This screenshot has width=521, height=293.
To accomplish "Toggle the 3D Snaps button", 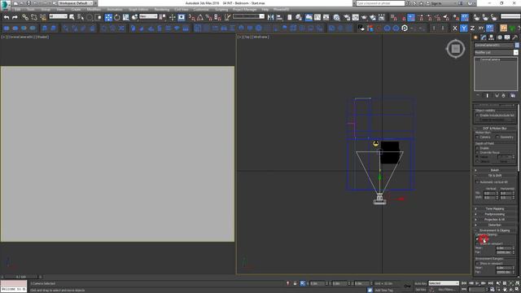I will click(x=191, y=17).
